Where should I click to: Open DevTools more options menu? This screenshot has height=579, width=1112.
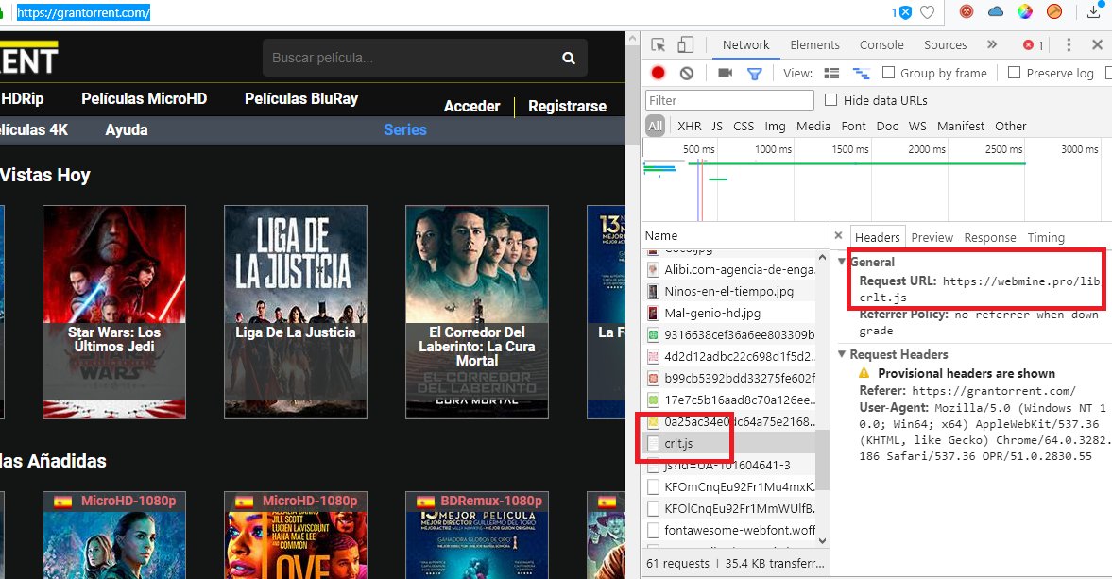click(1069, 44)
